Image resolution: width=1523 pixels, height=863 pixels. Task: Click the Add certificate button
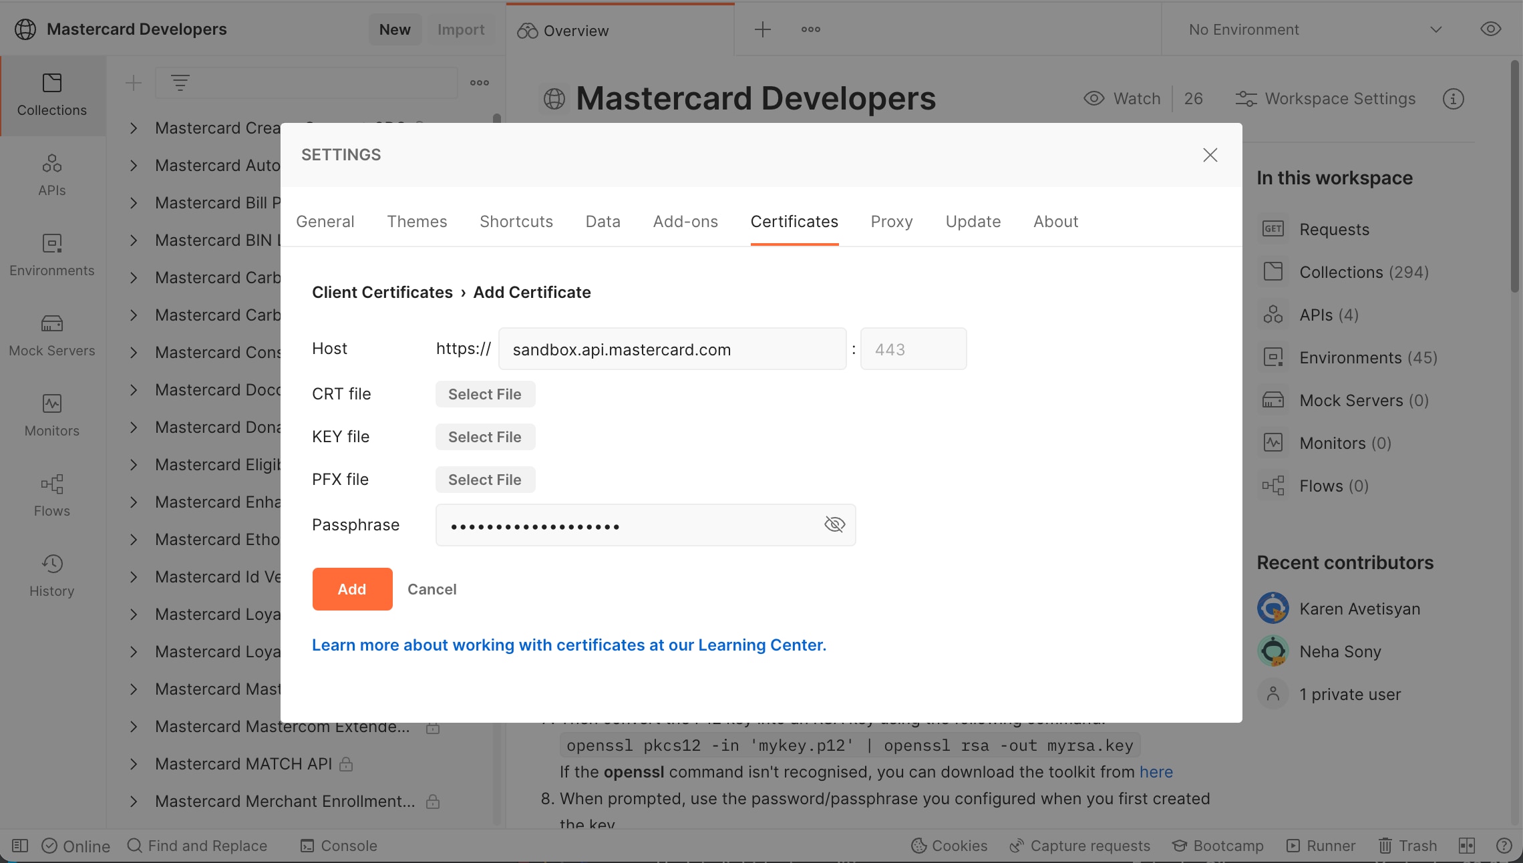pos(351,588)
